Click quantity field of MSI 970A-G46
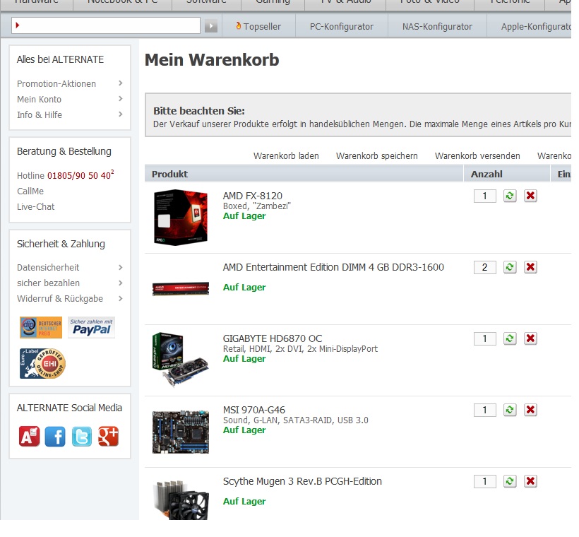 click(x=485, y=410)
